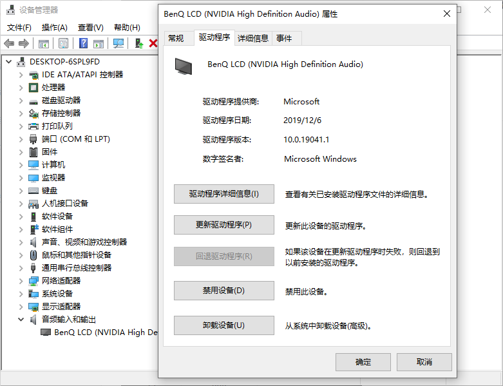Select the 固件 tree item label
The height and width of the screenshot is (386, 503).
[x=50, y=152]
